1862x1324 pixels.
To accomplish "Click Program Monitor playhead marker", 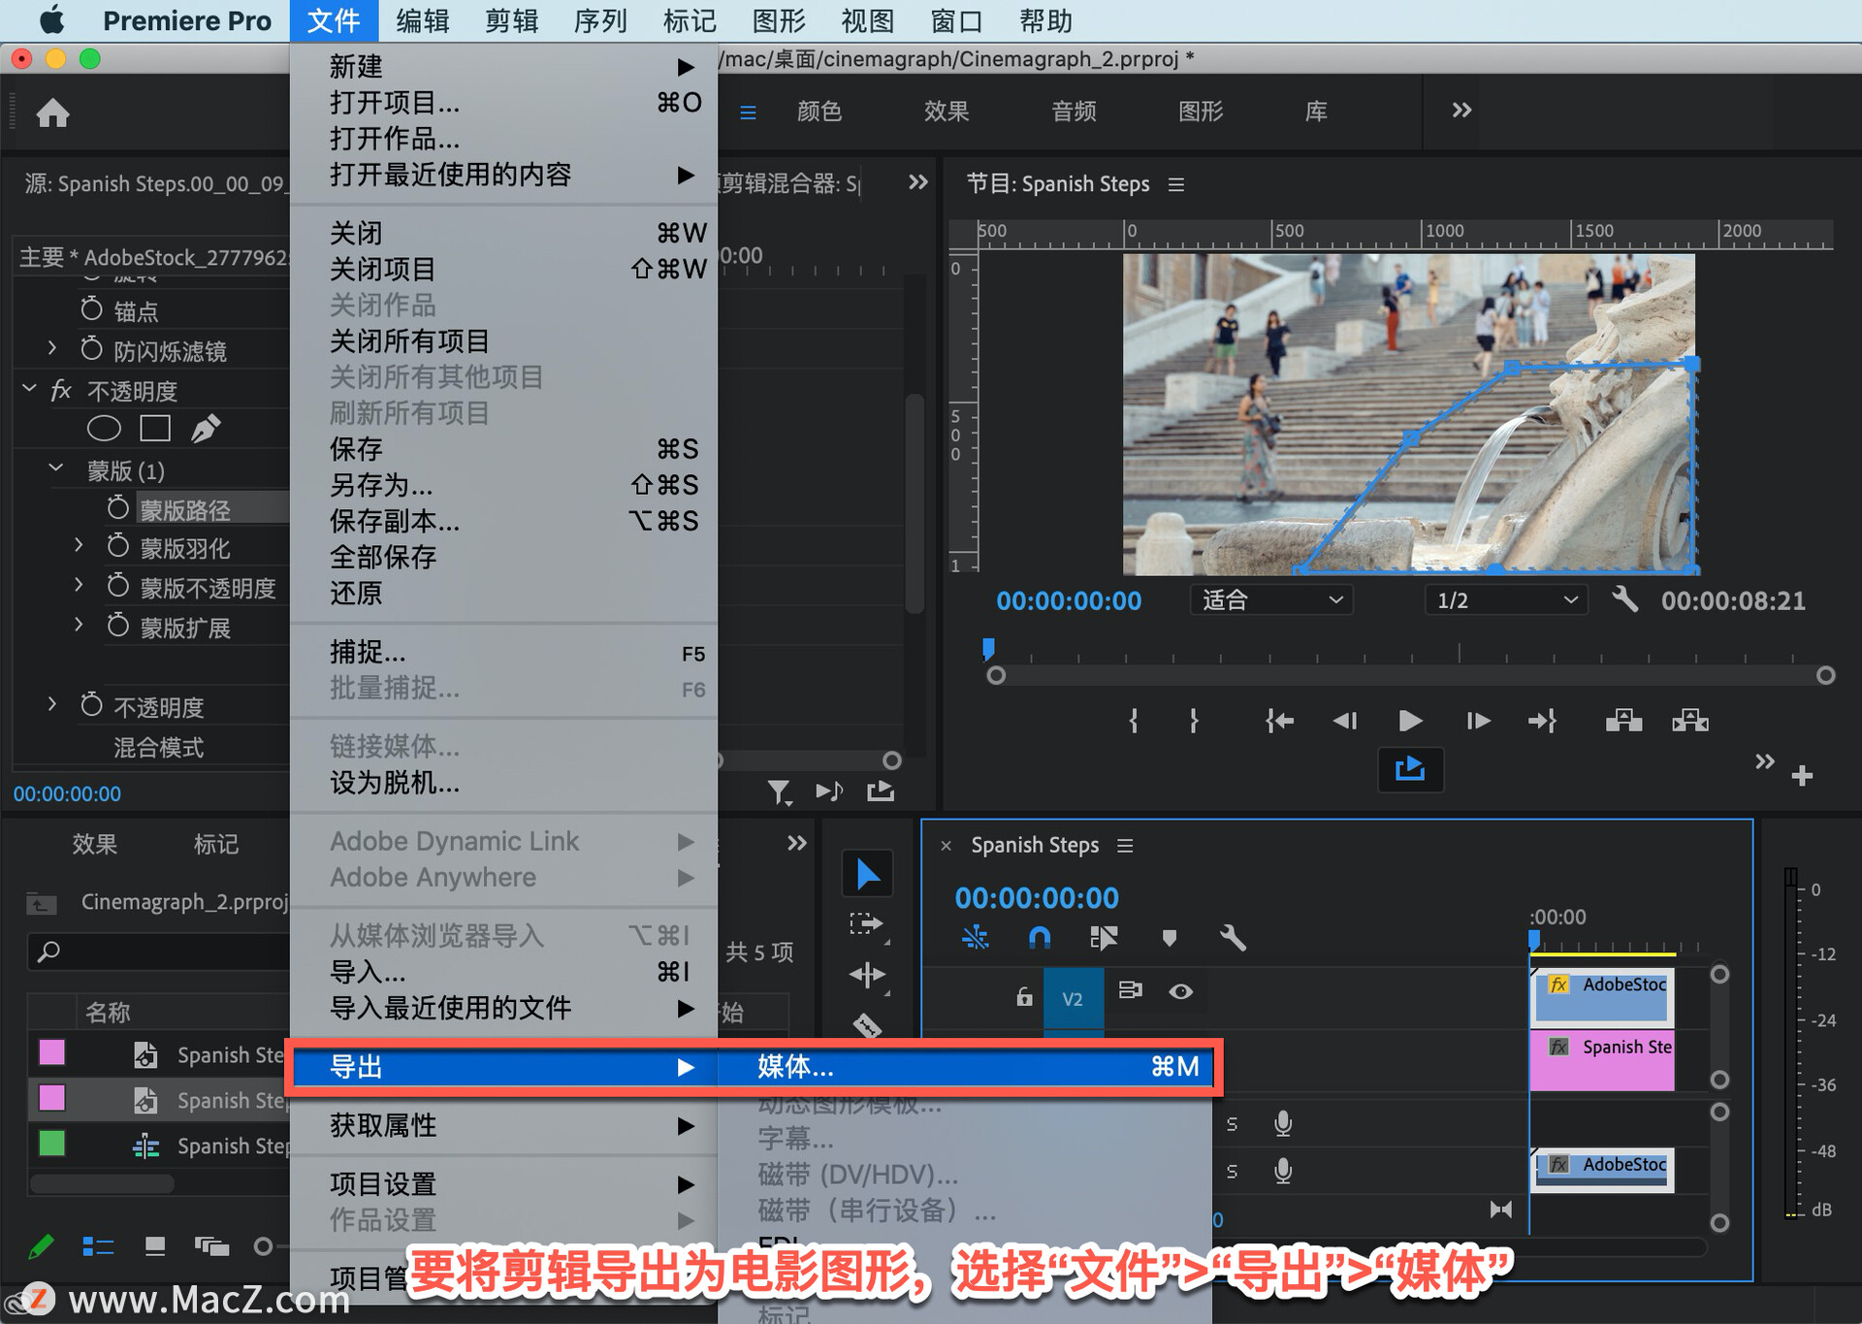I will click(x=988, y=648).
